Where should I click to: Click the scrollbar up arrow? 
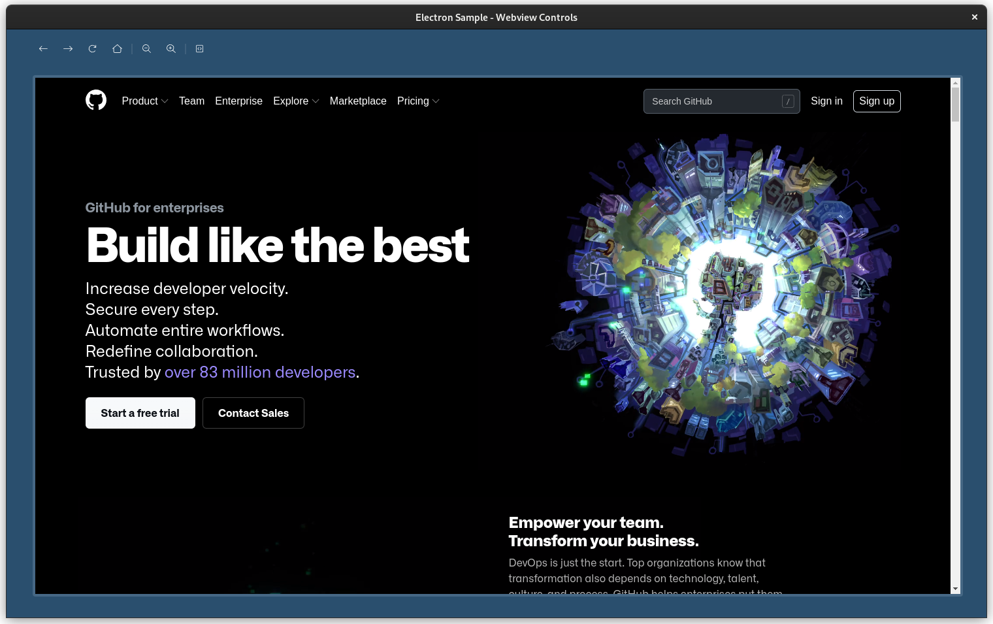pyautogui.click(x=955, y=83)
